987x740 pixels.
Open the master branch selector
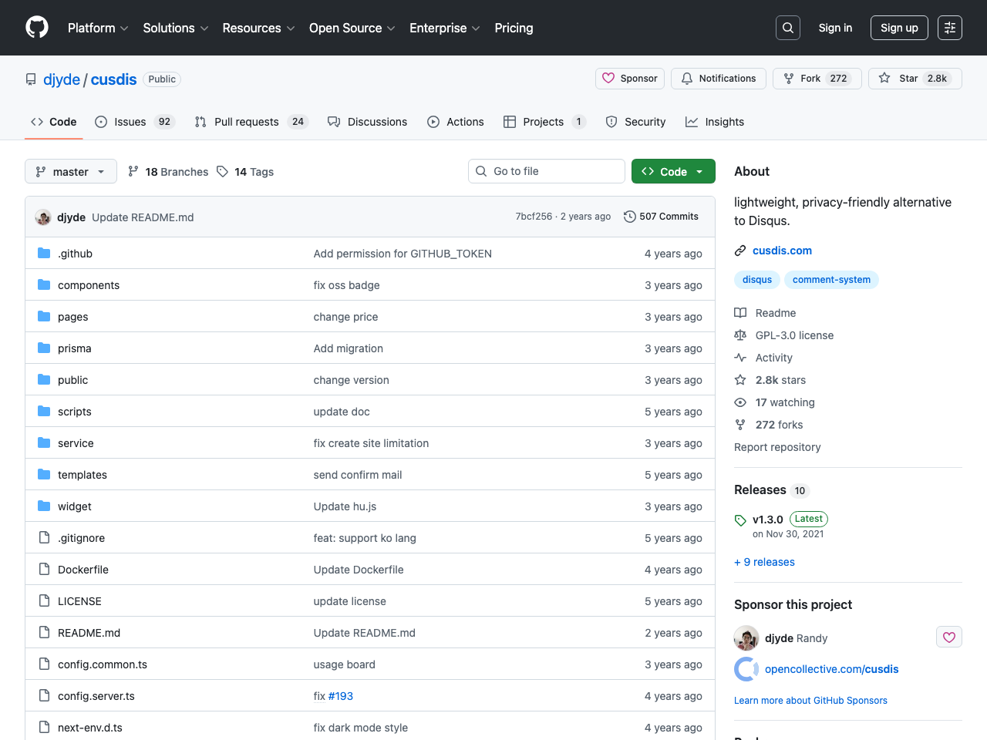[70, 171]
